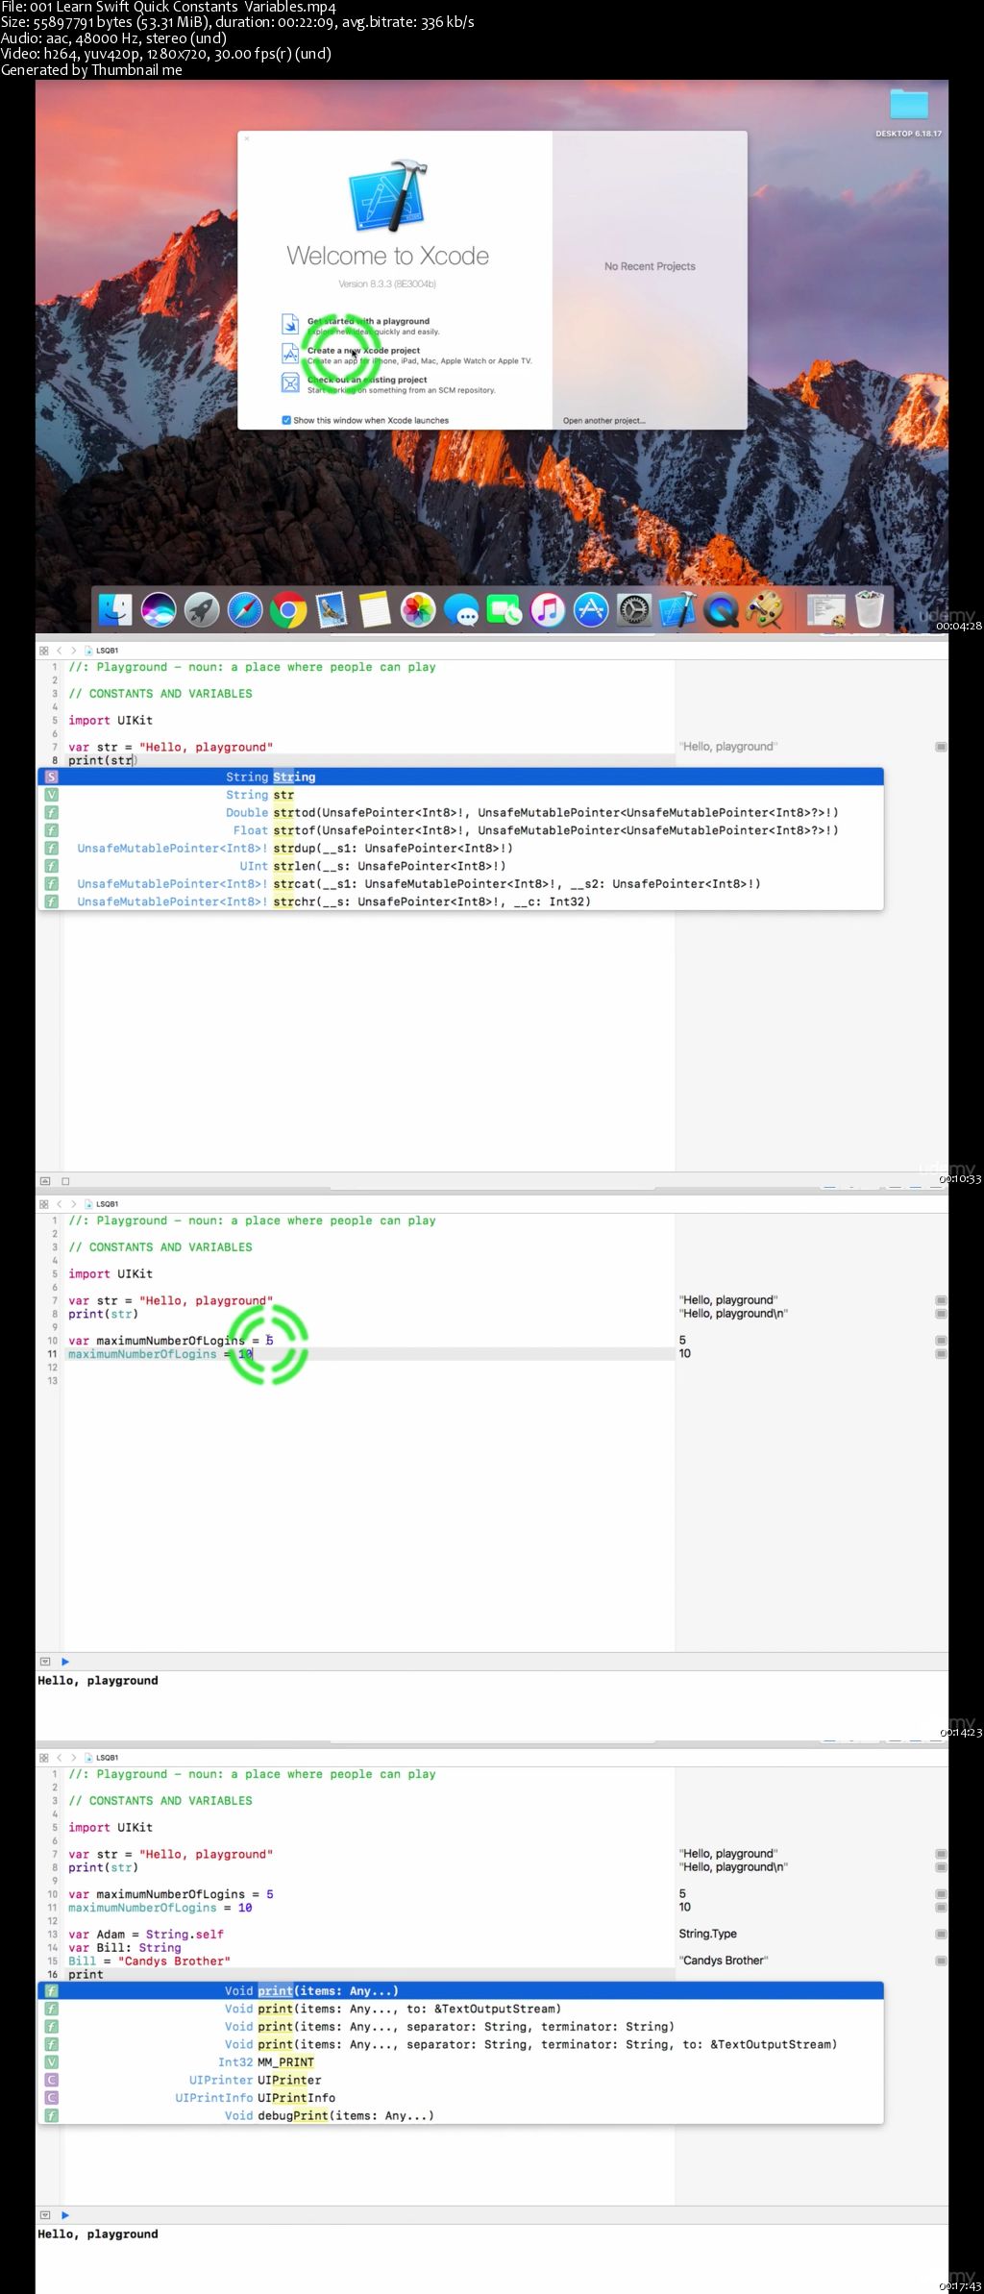Launch FaceTime from the Dock
Viewport: 984px width, 2294px height.
coord(504,610)
